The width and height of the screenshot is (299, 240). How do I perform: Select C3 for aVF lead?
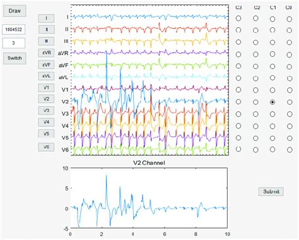[x=238, y=66]
